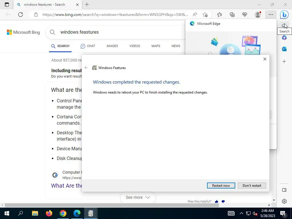Screen dimensions: 292x219
Task: Switch to IMAGES tab
Action: tap(112, 46)
